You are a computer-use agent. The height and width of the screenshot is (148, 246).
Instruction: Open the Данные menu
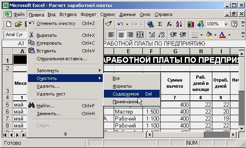coord(127,15)
